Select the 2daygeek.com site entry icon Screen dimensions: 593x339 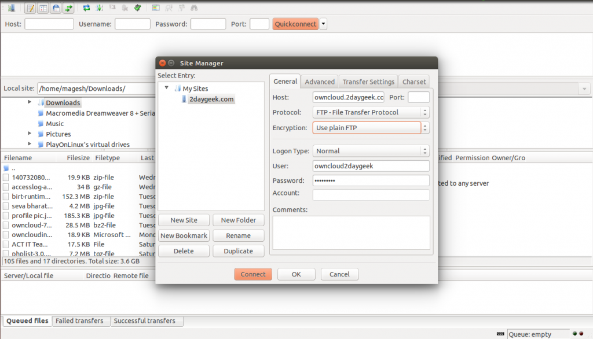tap(184, 99)
